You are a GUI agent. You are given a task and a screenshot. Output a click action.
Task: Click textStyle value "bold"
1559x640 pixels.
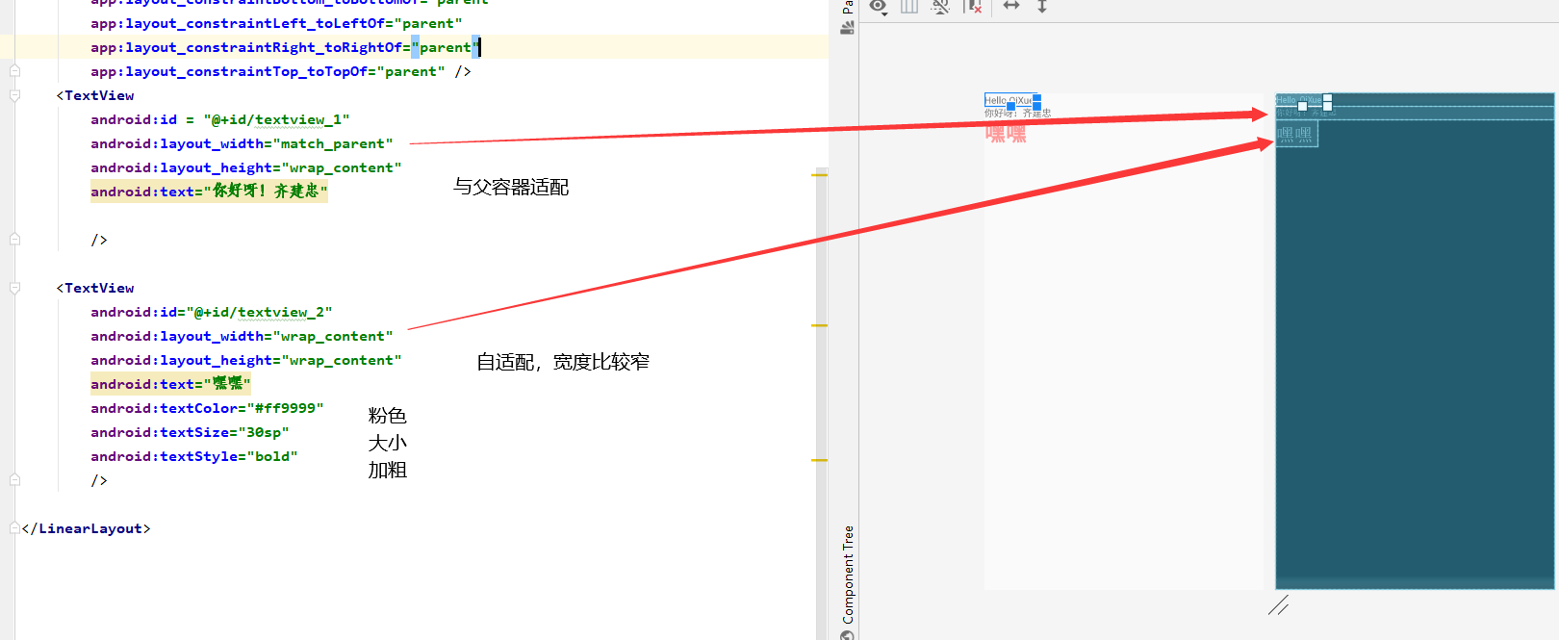272,456
